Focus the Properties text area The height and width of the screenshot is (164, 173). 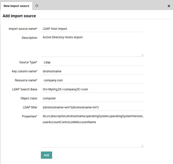(x=92, y=133)
